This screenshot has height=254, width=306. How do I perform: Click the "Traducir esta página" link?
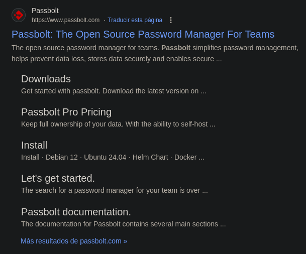click(135, 20)
